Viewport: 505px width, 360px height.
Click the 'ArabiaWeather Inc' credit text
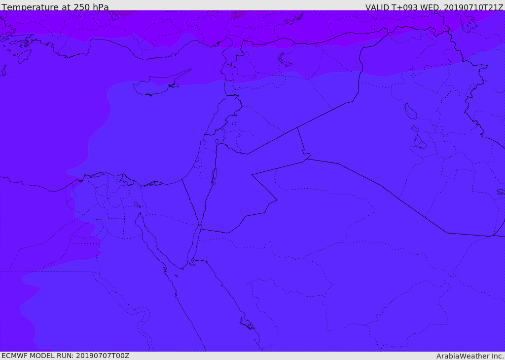click(x=470, y=356)
